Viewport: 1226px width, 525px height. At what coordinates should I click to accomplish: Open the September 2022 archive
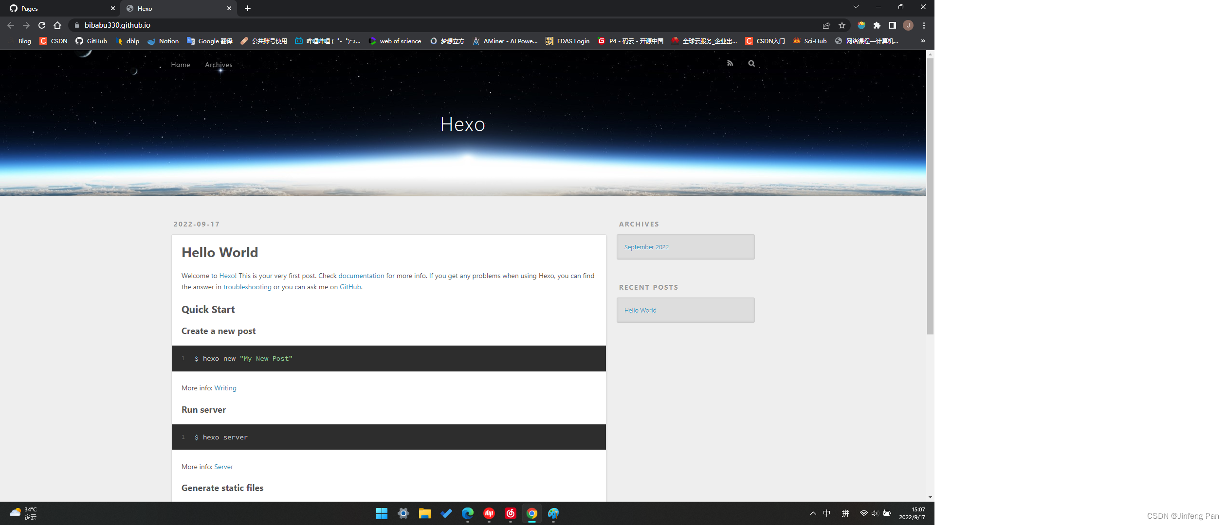[x=646, y=247]
